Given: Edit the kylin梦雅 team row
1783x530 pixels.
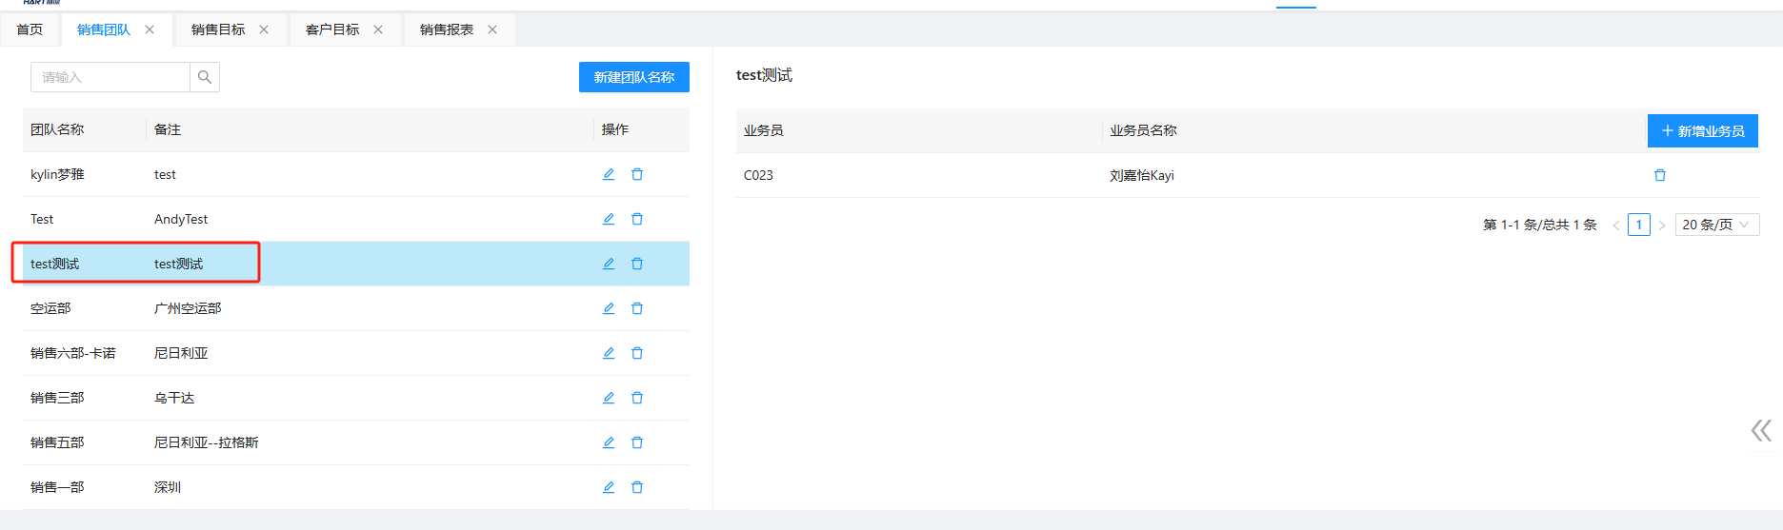Looking at the screenshot, I should coord(609,174).
